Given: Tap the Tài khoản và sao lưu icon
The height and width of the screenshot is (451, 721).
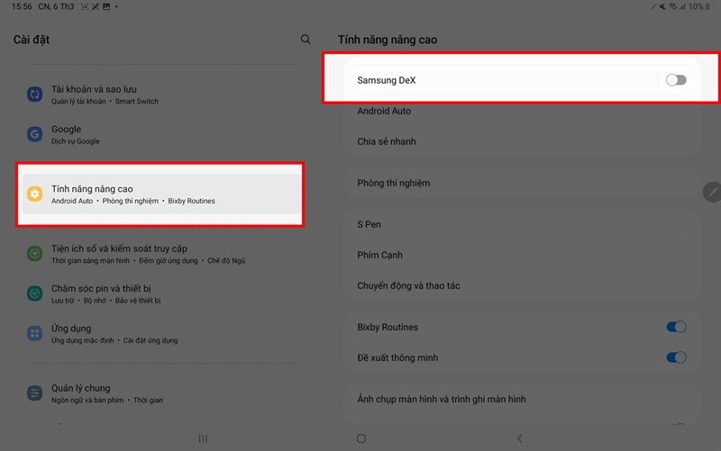Looking at the screenshot, I should point(35,95).
